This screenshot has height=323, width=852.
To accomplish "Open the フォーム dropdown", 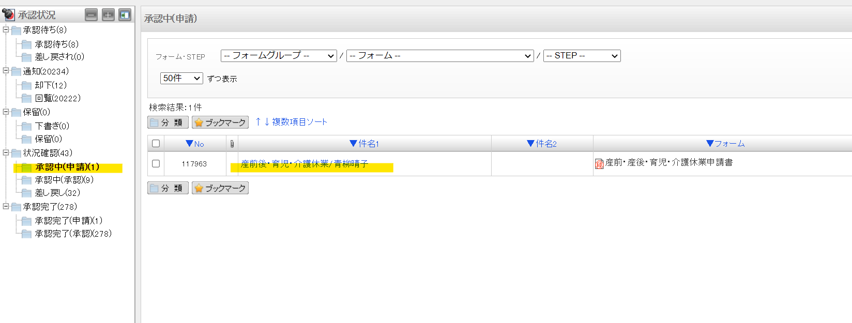I will click(439, 56).
